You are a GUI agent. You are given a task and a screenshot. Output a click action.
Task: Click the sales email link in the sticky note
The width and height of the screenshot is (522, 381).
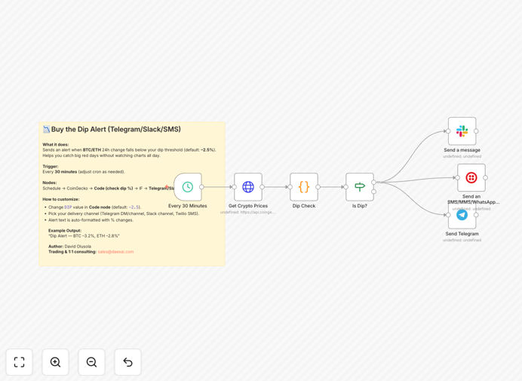click(115, 252)
